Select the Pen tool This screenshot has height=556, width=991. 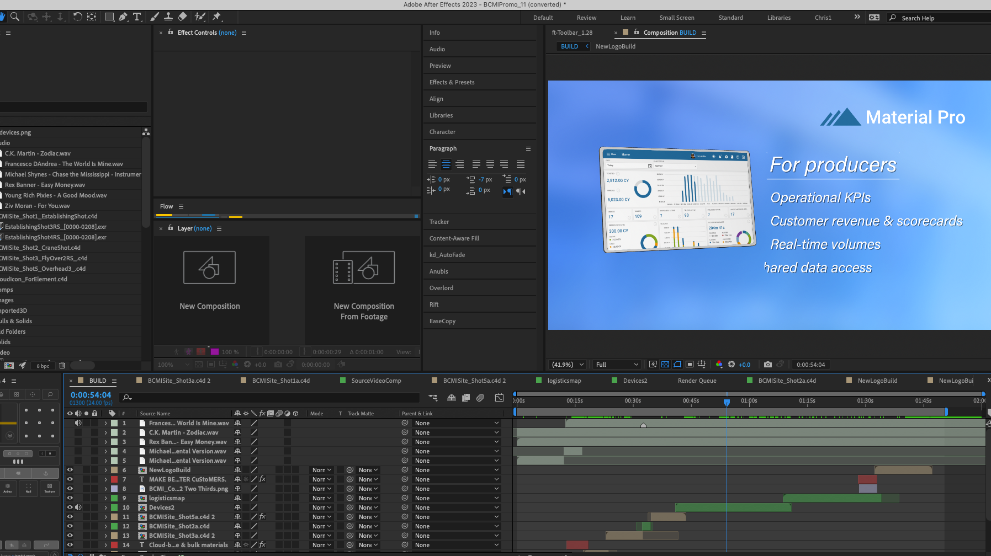(123, 17)
